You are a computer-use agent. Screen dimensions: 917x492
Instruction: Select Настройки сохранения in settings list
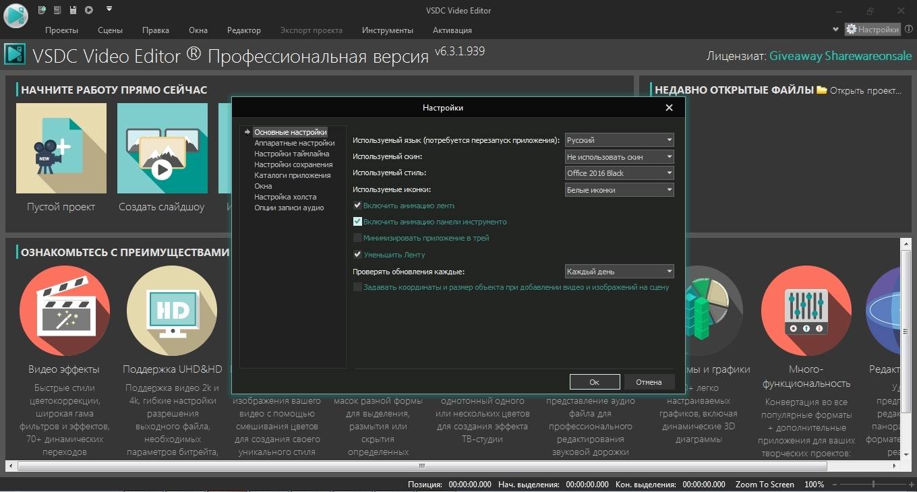293,164
